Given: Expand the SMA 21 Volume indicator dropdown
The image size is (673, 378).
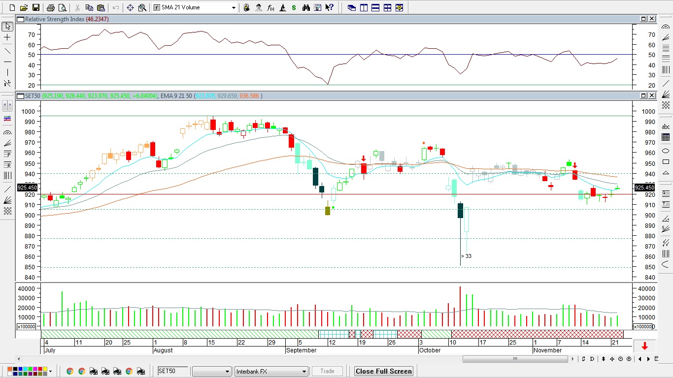Looking at the screenshot, I should (x=234, y=7).
